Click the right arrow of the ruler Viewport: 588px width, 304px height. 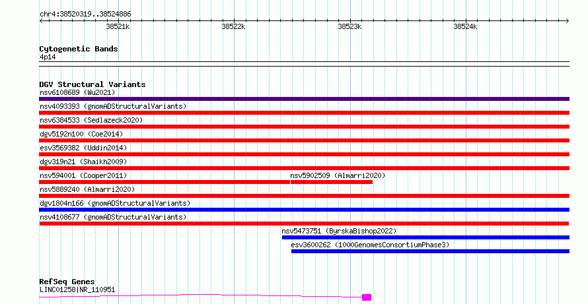568,21
